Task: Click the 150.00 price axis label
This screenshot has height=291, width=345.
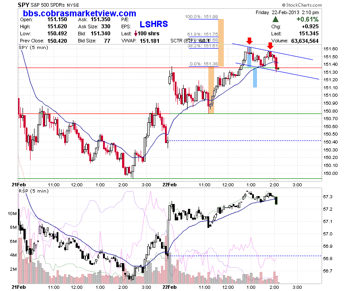Action: tap(330, 173)
